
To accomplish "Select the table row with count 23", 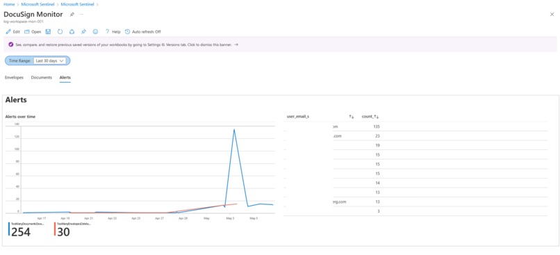I will 415,136.
